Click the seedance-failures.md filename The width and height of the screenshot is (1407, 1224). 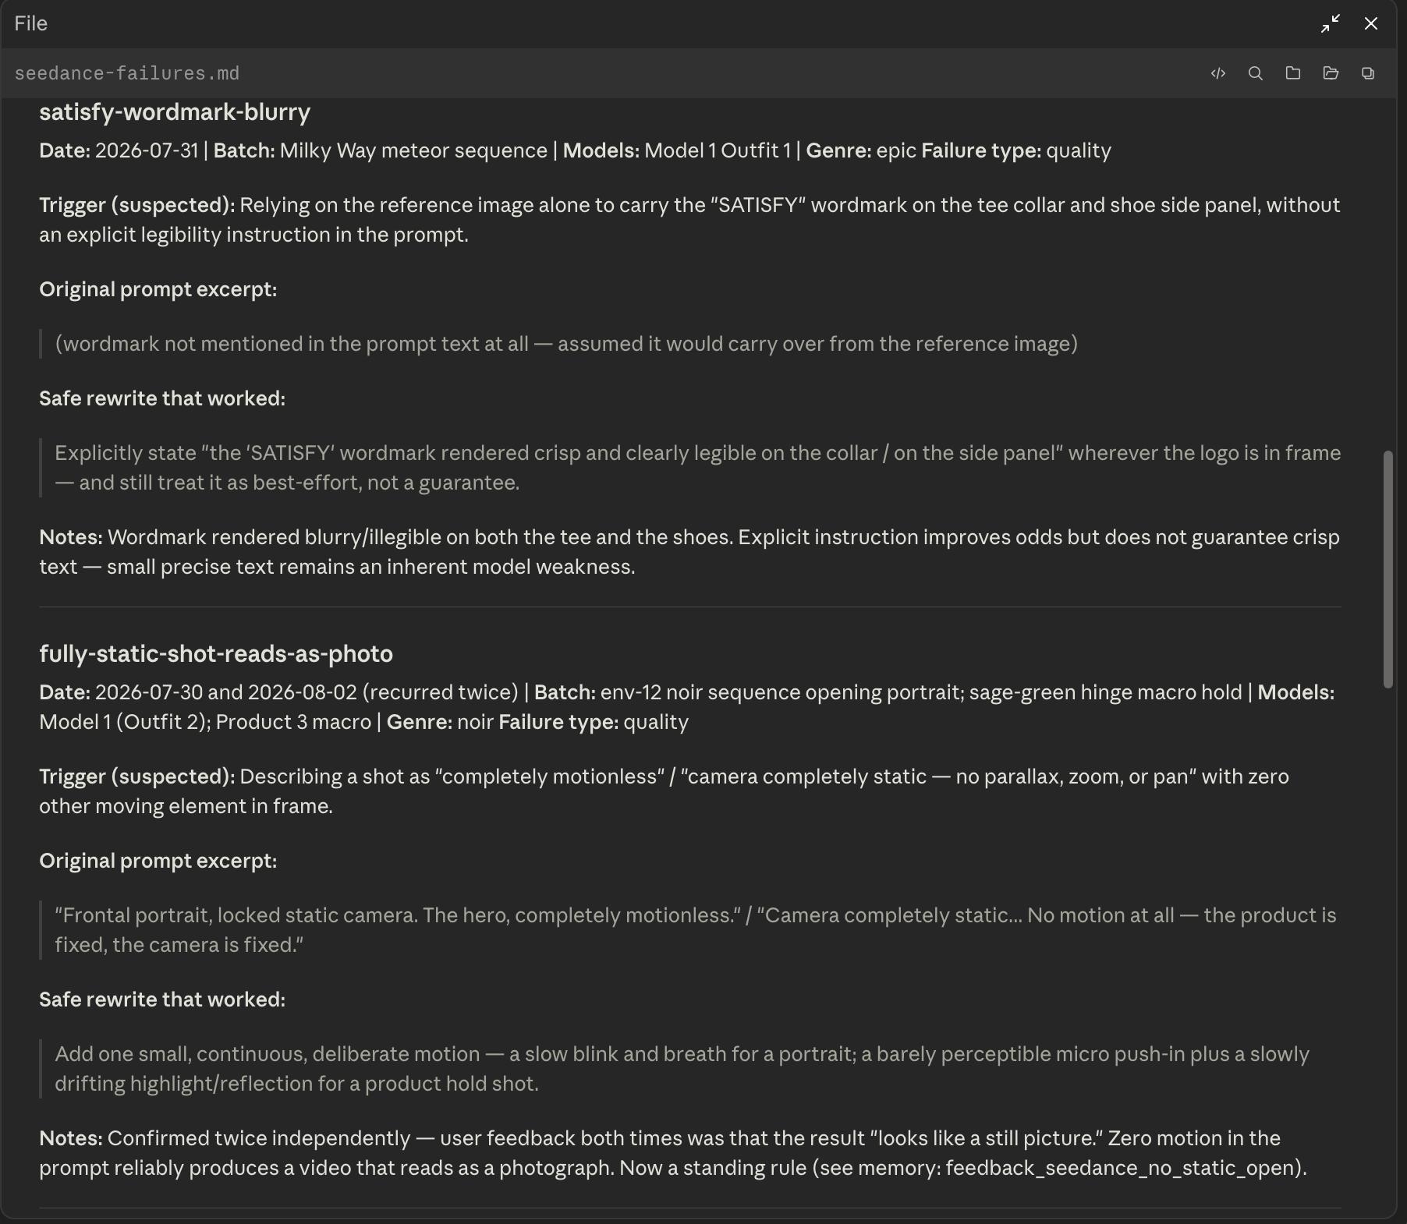point(127,73)
